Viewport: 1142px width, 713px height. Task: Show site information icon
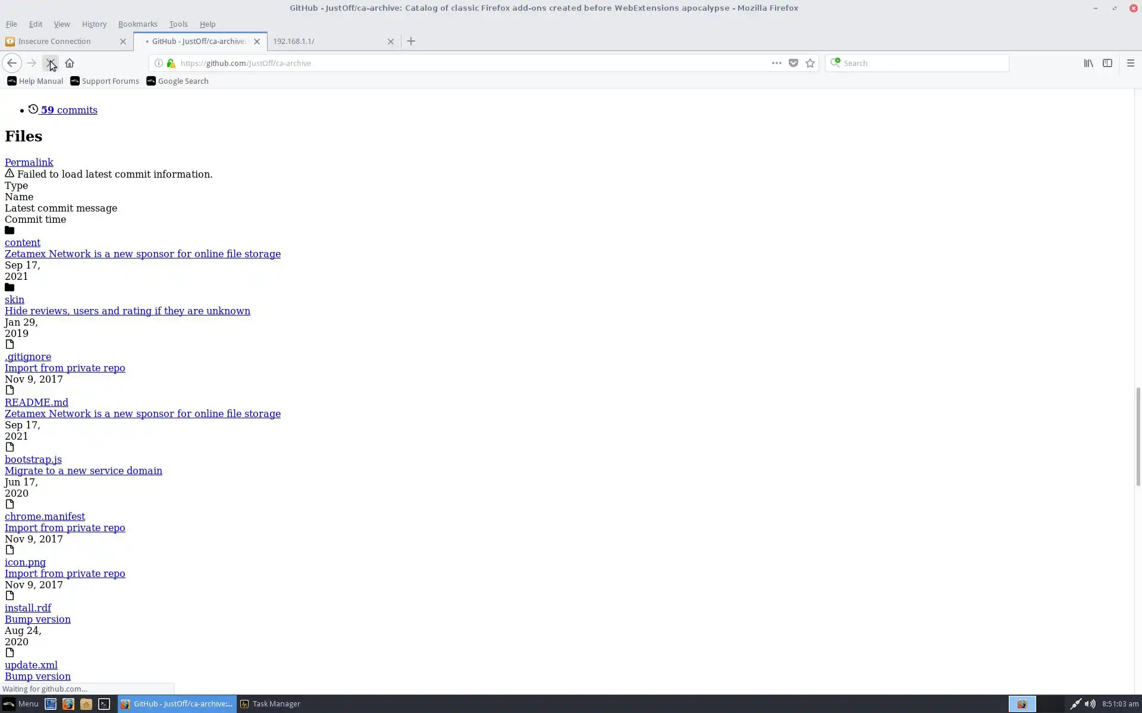[159, 63]
